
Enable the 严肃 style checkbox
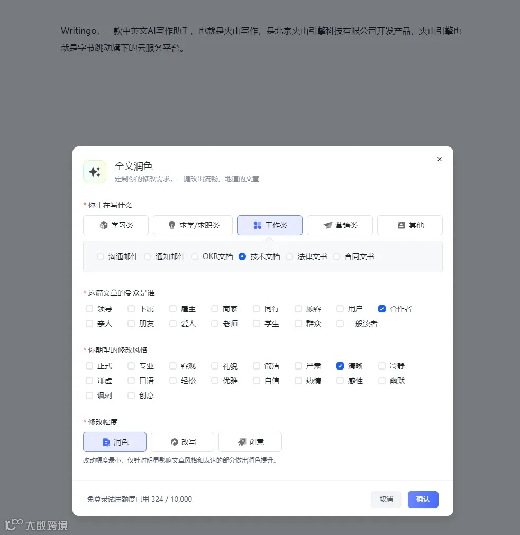(x=298, y=366)
